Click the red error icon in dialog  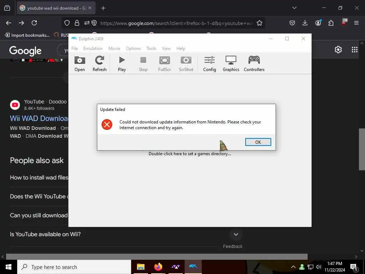tap(107, 125)
